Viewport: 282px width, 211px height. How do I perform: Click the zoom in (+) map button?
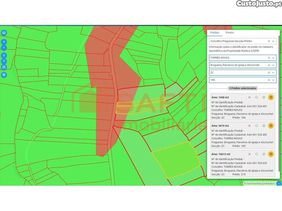4,42
